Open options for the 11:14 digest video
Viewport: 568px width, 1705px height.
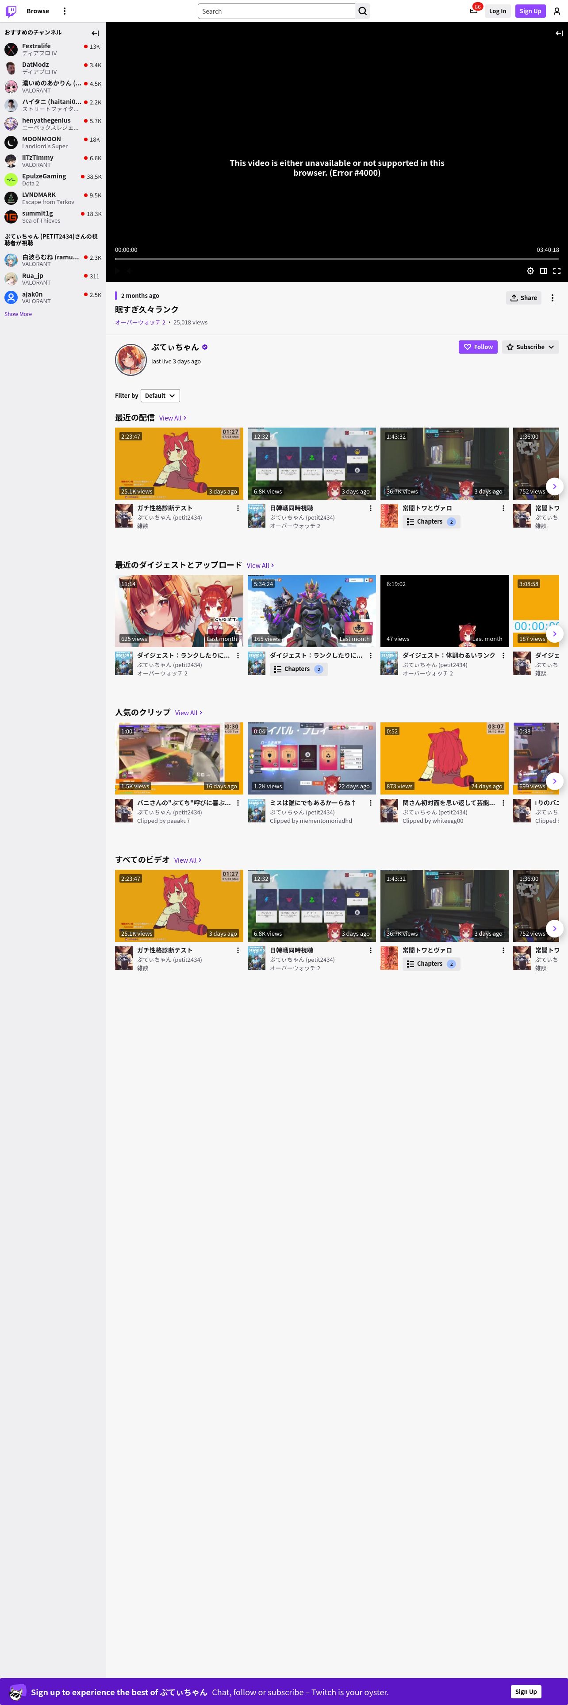pos(238,656)
